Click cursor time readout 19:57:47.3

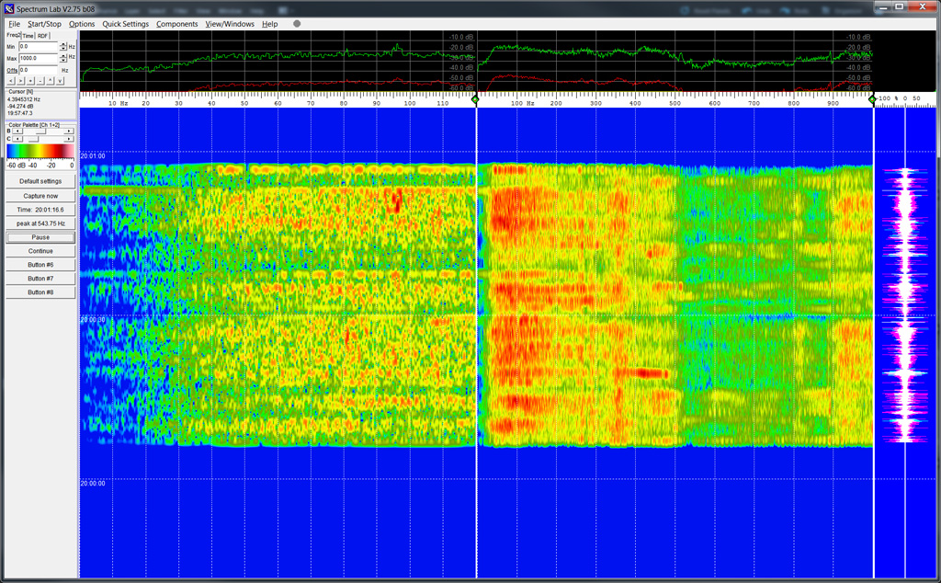pos(20,113)
